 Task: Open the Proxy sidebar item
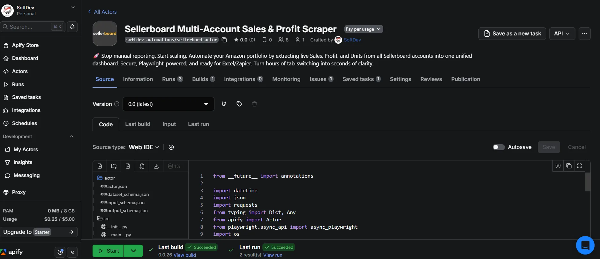[x=19, y=192]
